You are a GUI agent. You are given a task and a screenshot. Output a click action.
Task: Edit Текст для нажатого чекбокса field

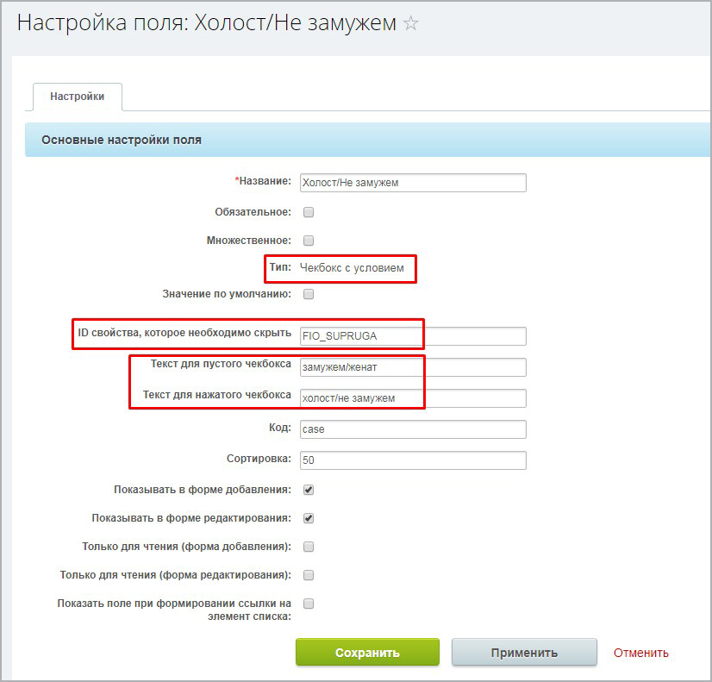413,398
